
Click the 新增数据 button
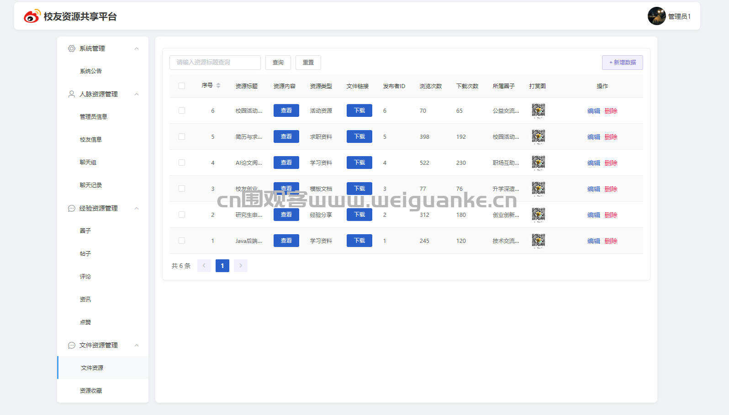(622, 63)
